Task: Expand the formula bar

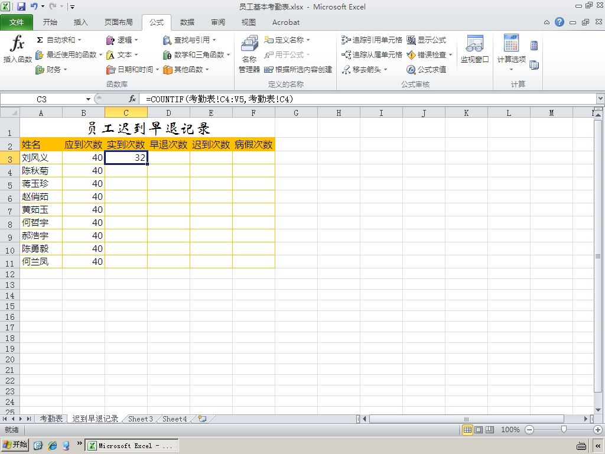Action: click(600, 99)
